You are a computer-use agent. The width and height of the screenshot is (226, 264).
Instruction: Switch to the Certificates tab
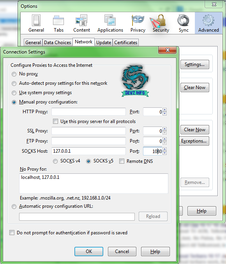pos(126,43)
